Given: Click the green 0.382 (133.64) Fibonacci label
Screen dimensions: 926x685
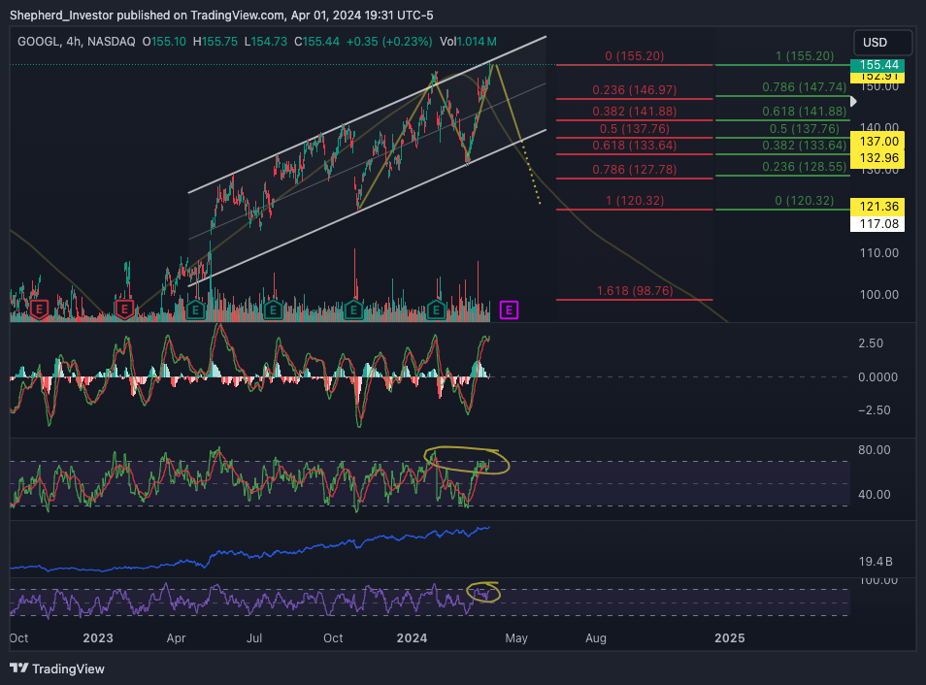Looking at the screenshot, I should (x=805, y=146).
